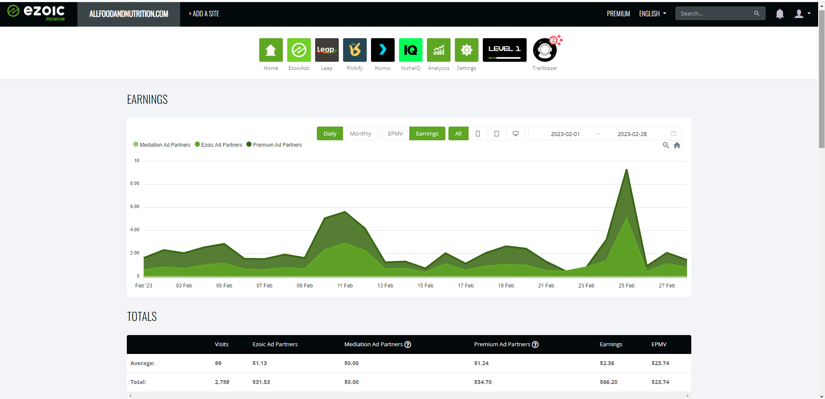Image resolution: width=825 pixels, height=399 pixels.
Task: Click the Ezoic Ad Partners column header
Action: [x=275, y=344]
